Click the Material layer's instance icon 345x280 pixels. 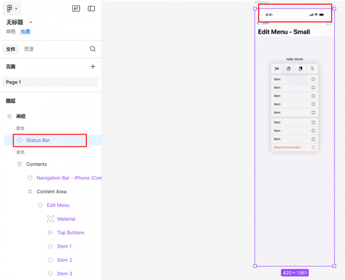(x=50, y=219)
